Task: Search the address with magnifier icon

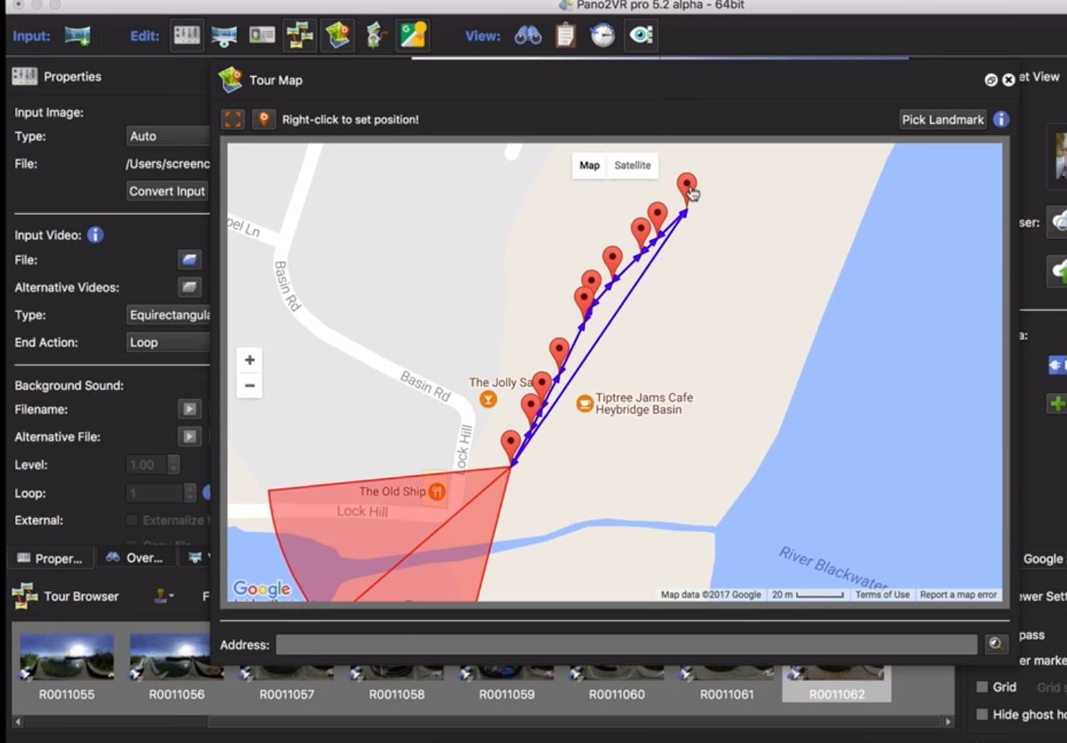Action: click(995, 644)
